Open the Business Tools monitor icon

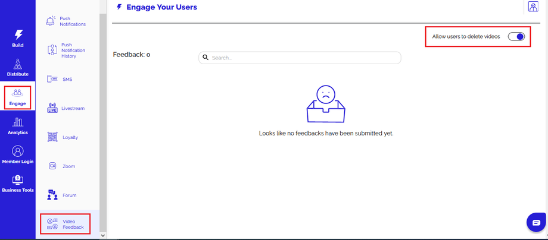(x=18, y=180)
